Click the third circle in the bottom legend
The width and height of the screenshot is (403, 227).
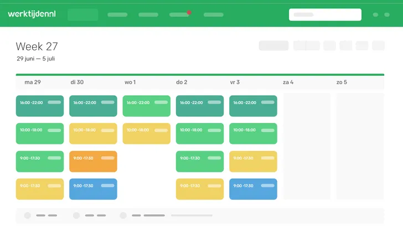[x=123, y=215]
